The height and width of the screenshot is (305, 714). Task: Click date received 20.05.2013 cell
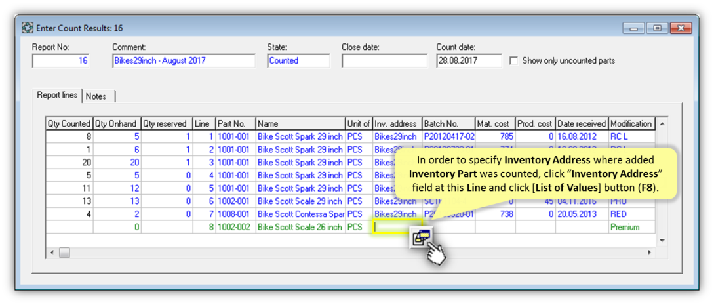[582, 214]
